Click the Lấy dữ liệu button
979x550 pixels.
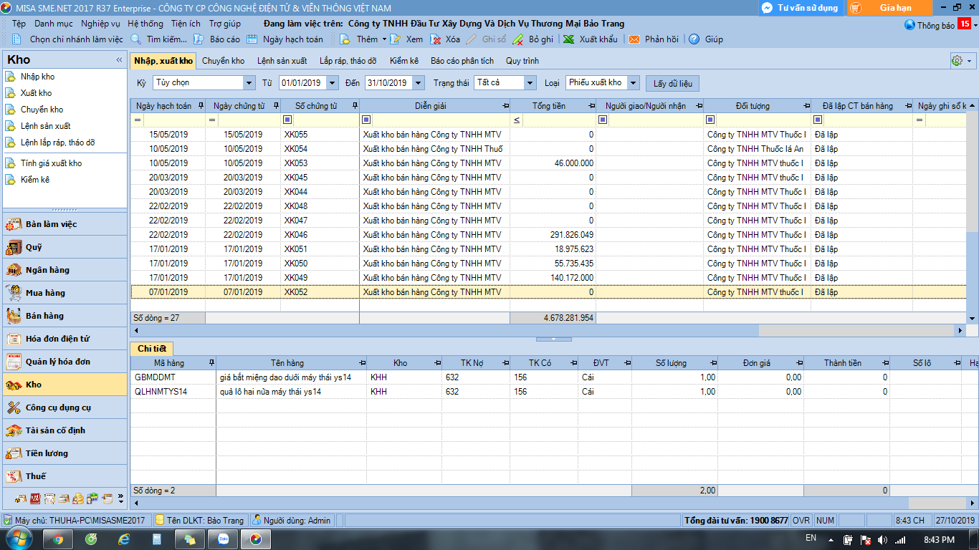[x=672, y=84]
